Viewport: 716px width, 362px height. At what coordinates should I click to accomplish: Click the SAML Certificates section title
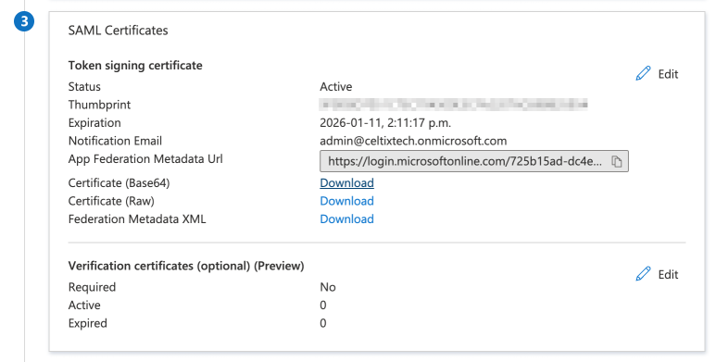point(119,31)
